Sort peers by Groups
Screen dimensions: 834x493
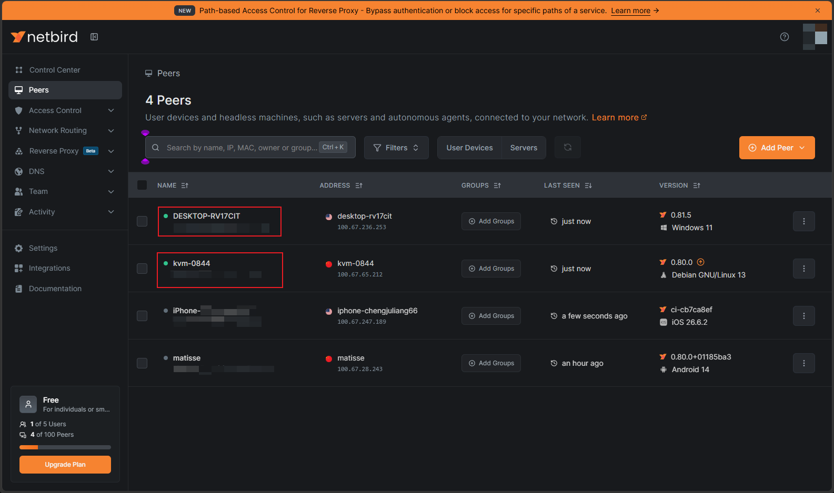point(481,186)
